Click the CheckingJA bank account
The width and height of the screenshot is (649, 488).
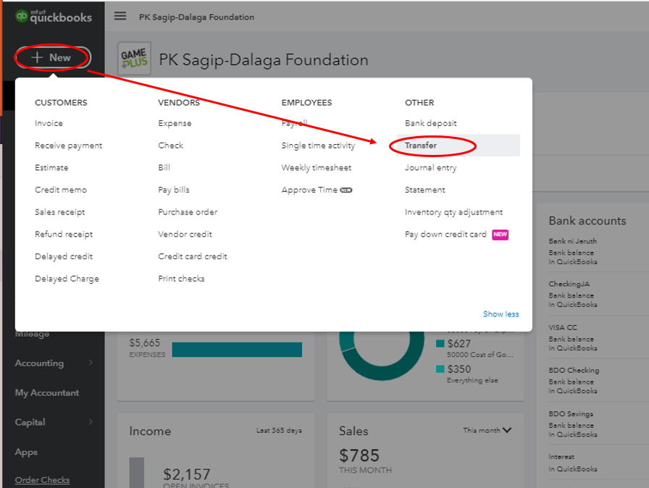click(x=569, y=284)
